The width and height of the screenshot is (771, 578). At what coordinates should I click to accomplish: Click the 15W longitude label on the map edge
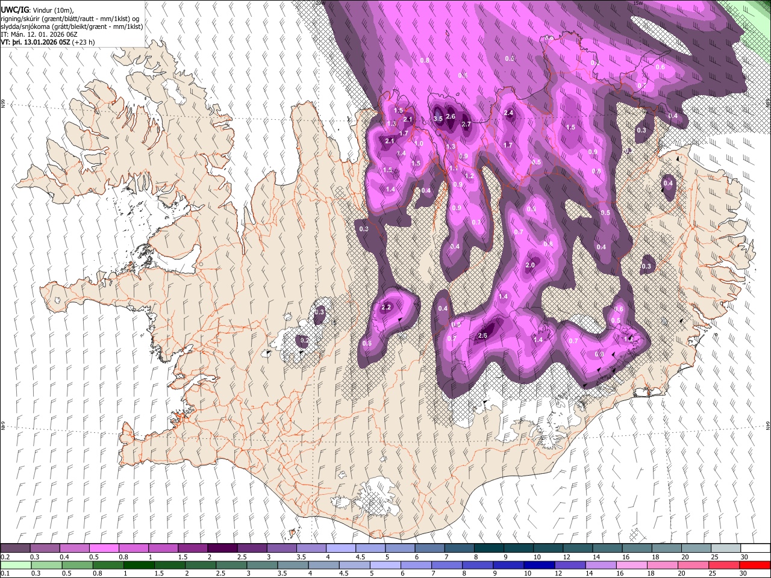(x=637, y=3)
